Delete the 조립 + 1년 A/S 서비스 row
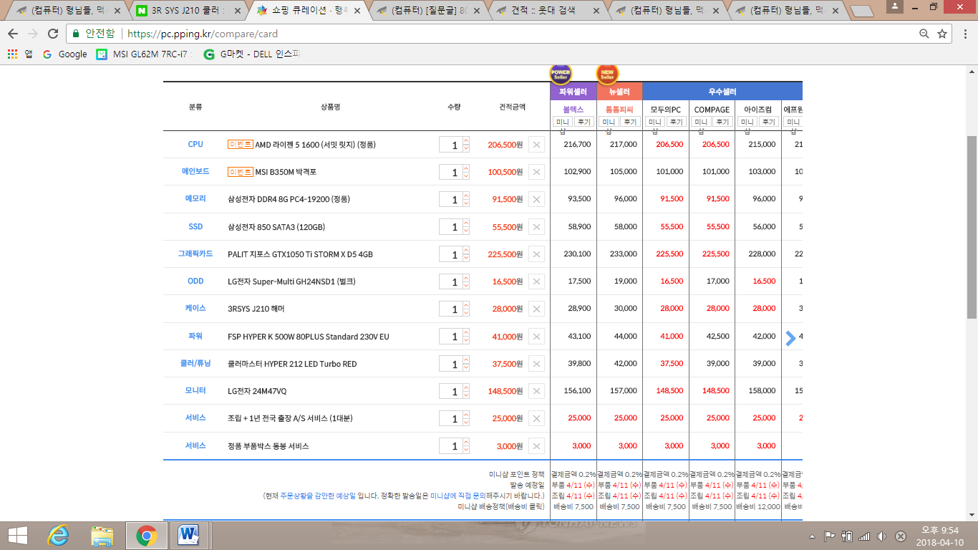Screen dimensions: 978x550 536,418
